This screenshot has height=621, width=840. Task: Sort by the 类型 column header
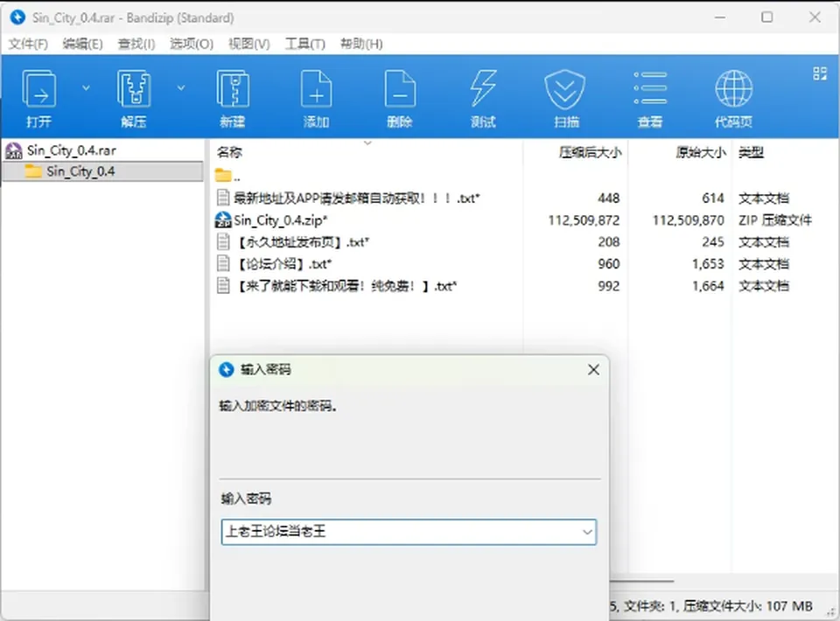tap(751, 152)
